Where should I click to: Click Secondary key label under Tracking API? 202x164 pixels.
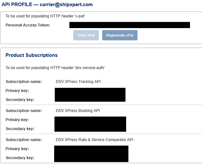pyautogui.click(x=20, y=100)
